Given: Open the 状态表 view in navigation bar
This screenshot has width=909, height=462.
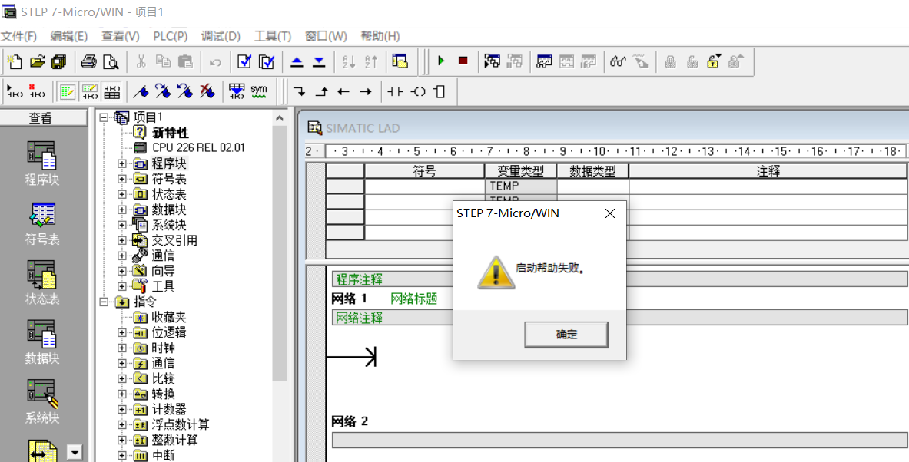Looking at the screenshot, I should pyautogui.click(x=41, y=283).
